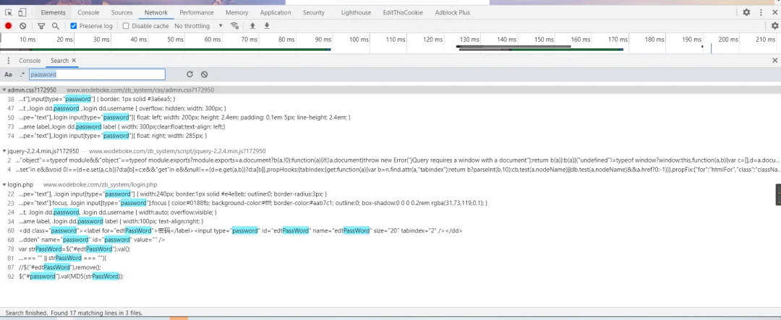The image size is (781, 320).
Task: Open admin.css line 73 result
Action: coord(390,126)
